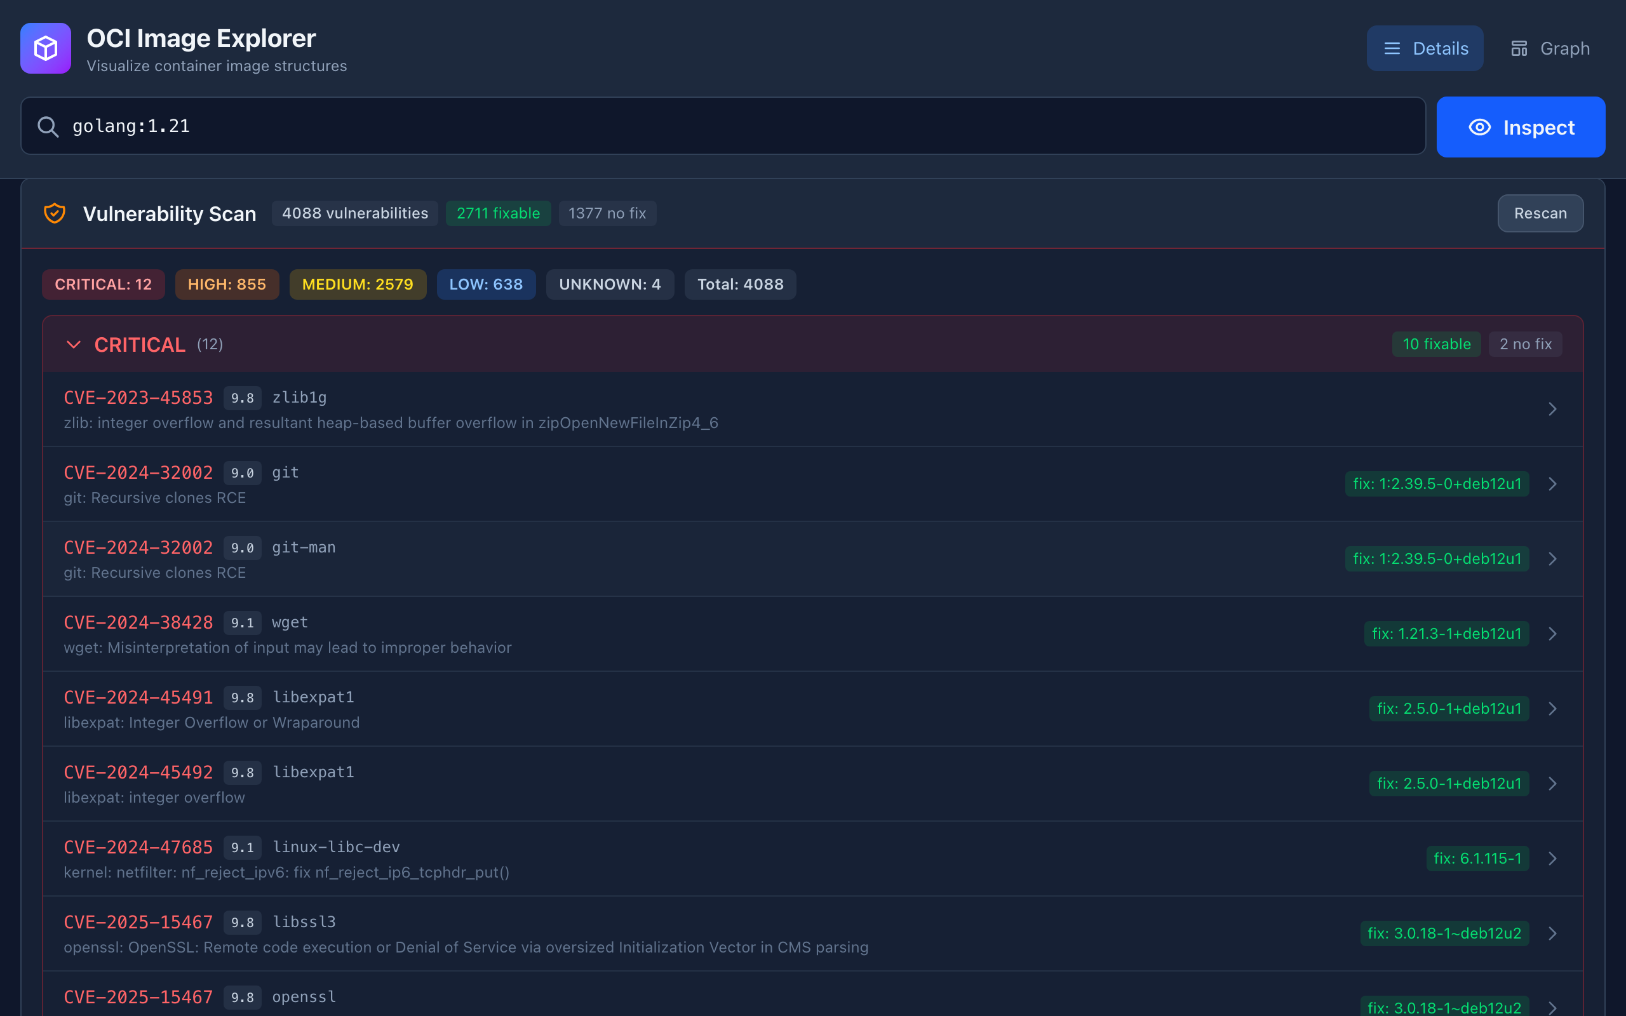Open wget CVE-2024-38428 row arrow
Screen dimensions: 1626x1016
tap(1552, 634)
